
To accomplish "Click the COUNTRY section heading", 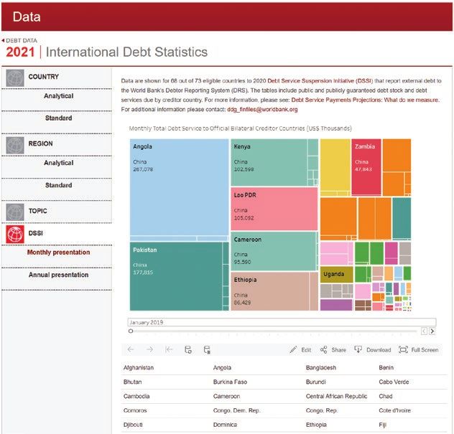I will click(43, 77).
